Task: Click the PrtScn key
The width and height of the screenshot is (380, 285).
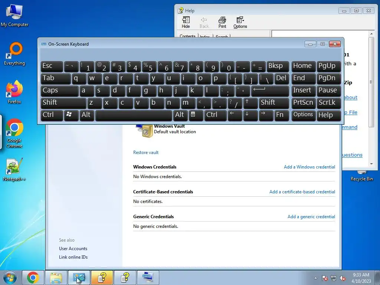Action: click(x=304, y=103)
